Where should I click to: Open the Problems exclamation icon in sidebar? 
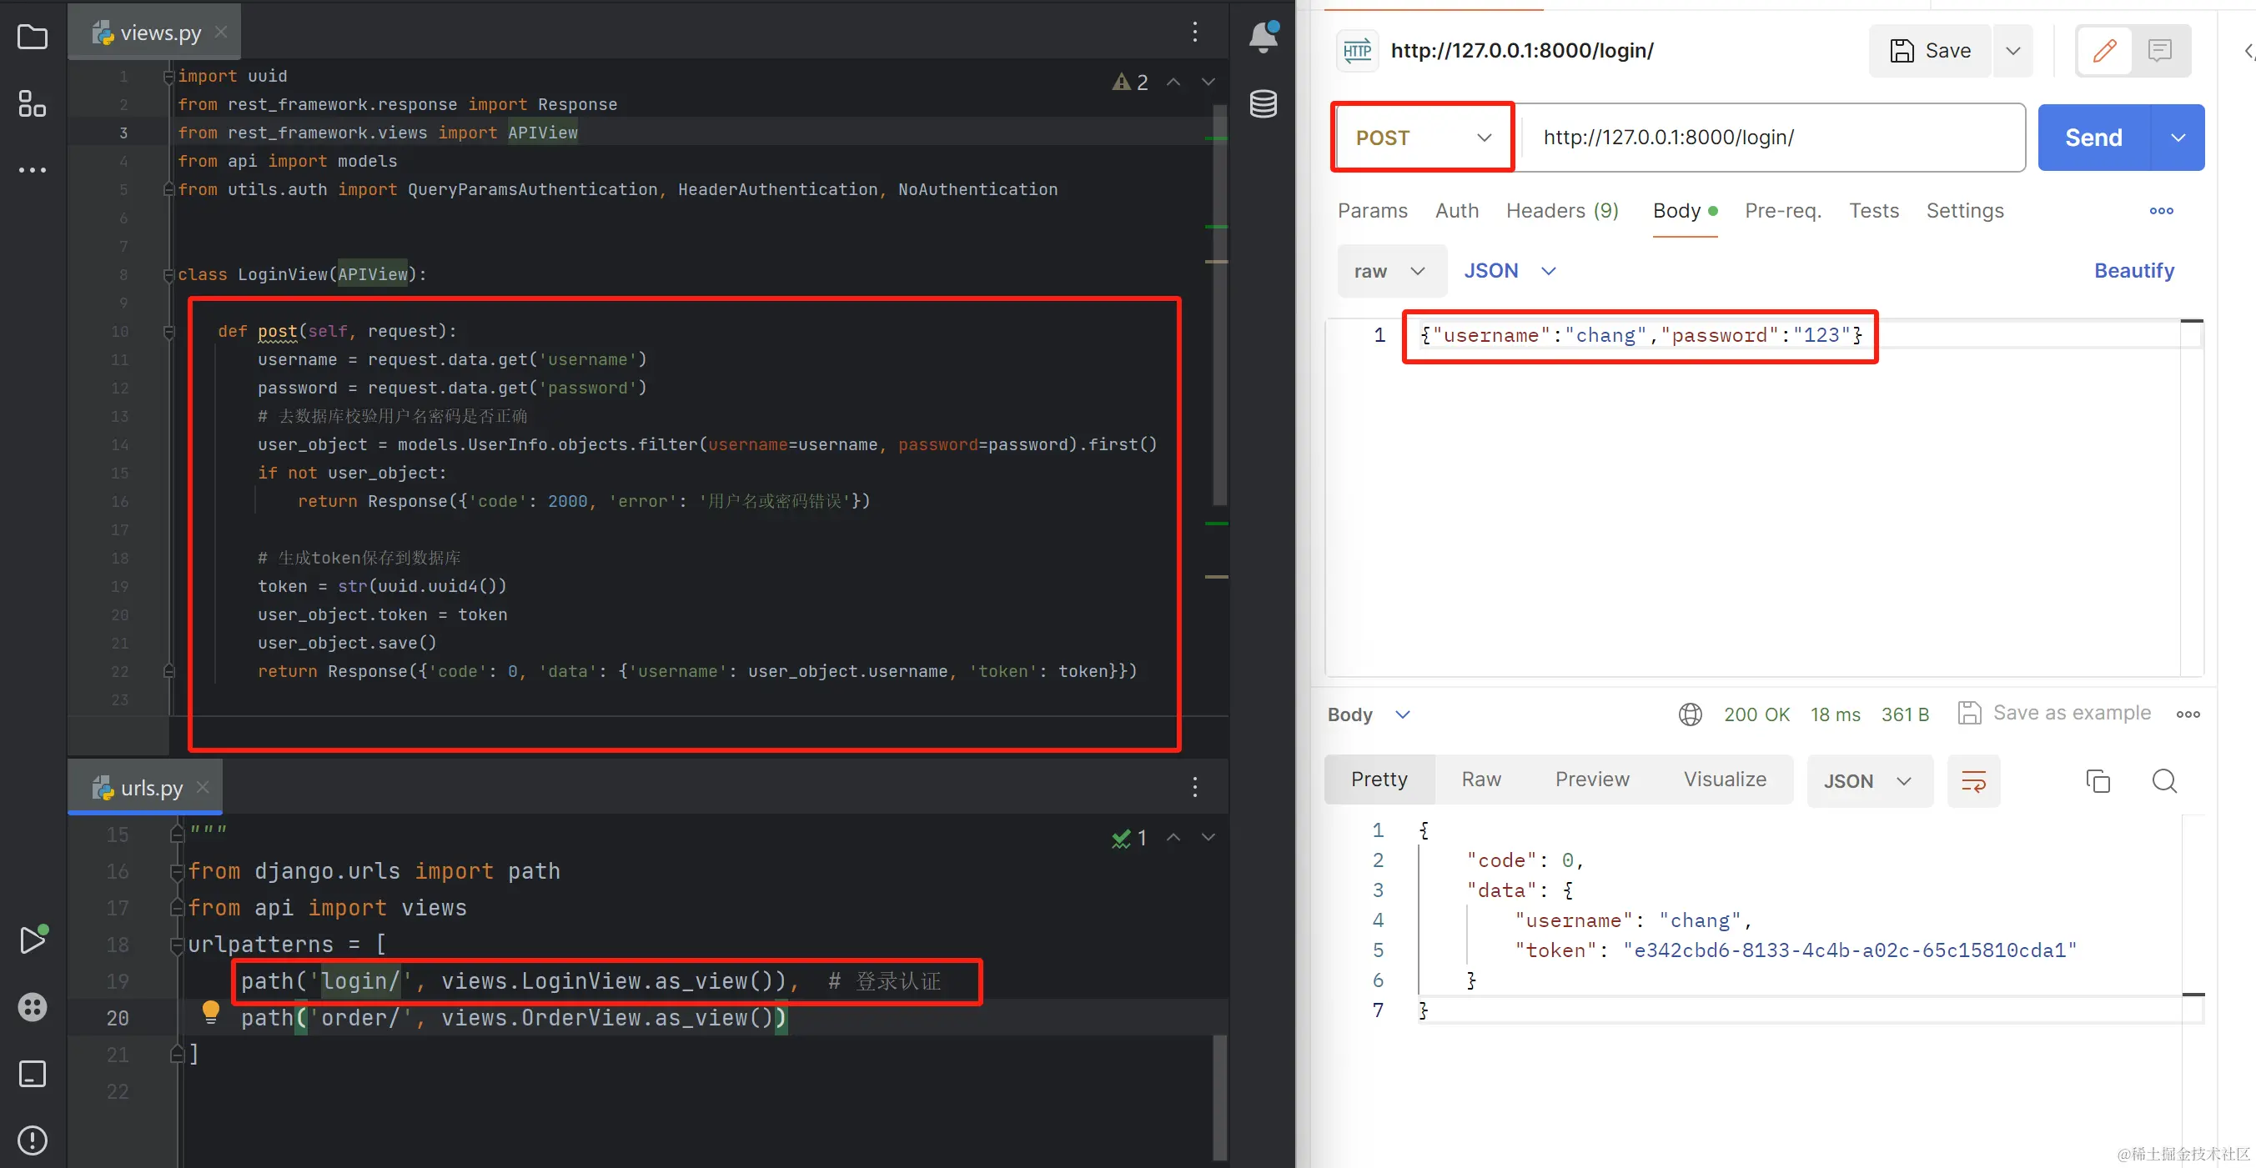tap(33, 1140)
